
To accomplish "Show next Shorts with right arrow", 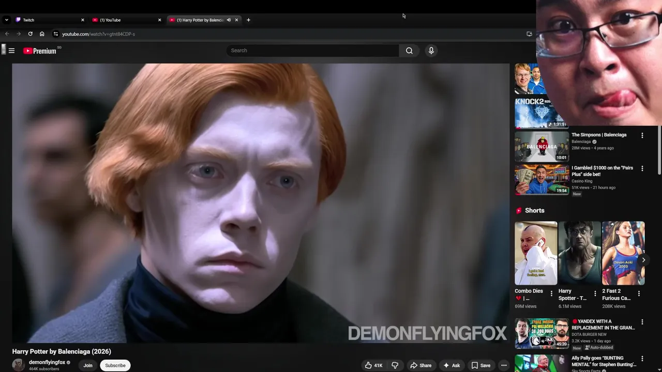I will pos(643,259).
